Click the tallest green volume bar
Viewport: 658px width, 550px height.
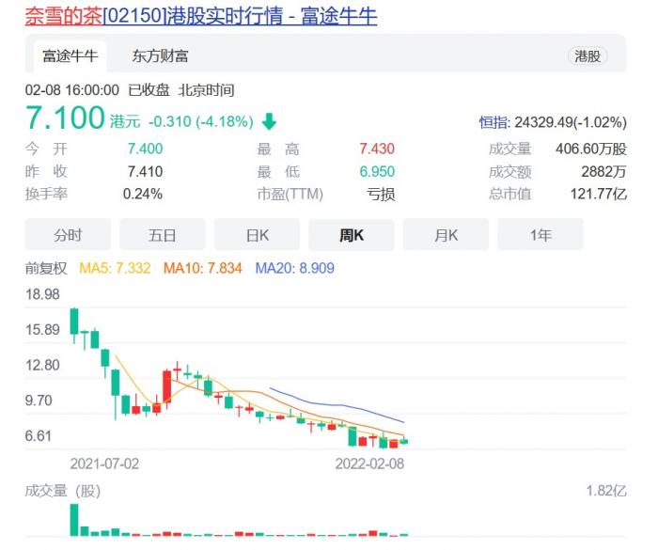(74, 520)
